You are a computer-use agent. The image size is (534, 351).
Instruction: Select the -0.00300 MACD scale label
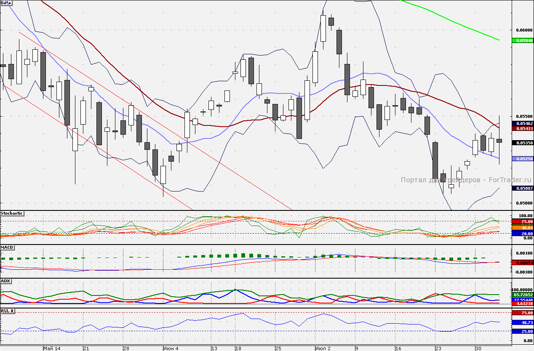point(523,272)
